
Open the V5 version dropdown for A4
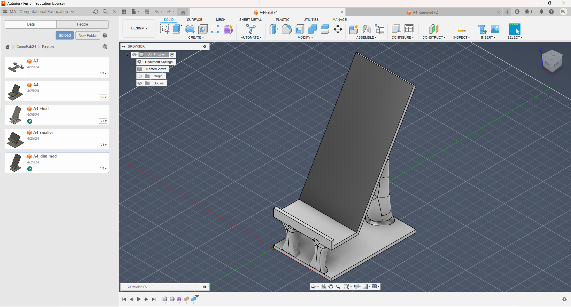click(103, 97)
